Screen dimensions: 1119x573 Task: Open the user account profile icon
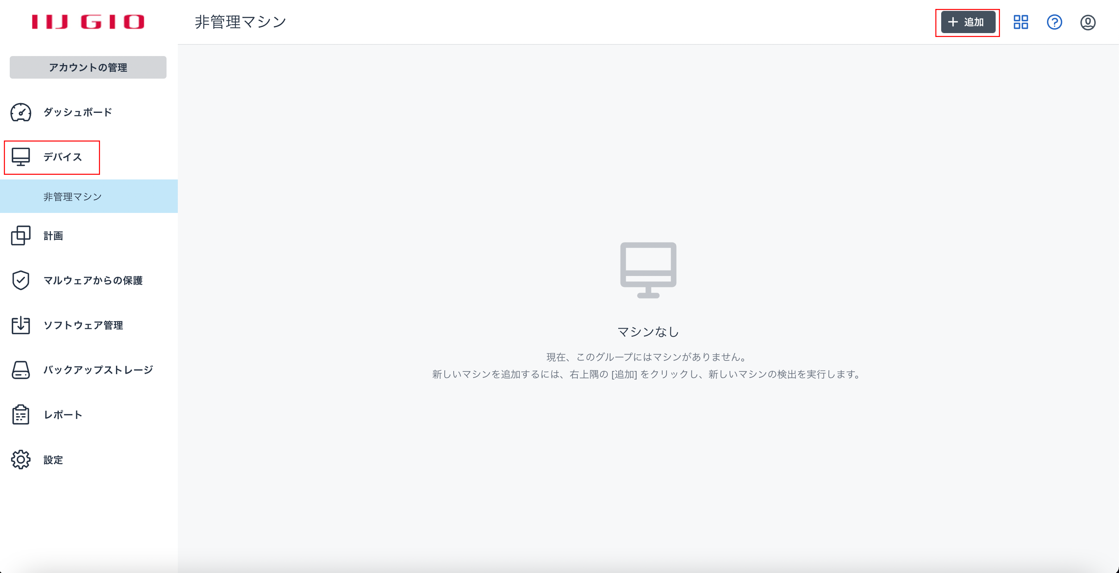tap(1088, 22)
